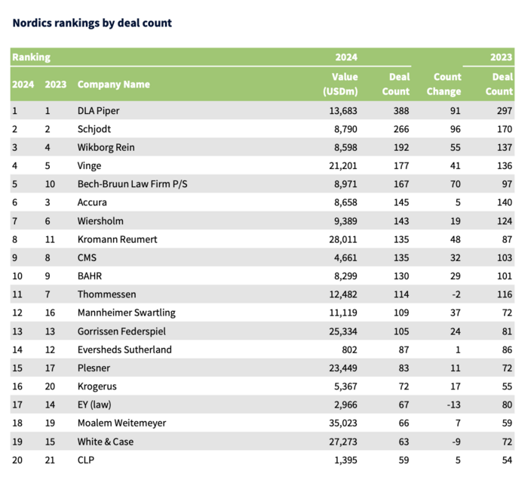The height and width of the screenshot is (477, 528).
Task: Select the 'Gorrissen Federspiel' company name
Action: pos(121,331)
